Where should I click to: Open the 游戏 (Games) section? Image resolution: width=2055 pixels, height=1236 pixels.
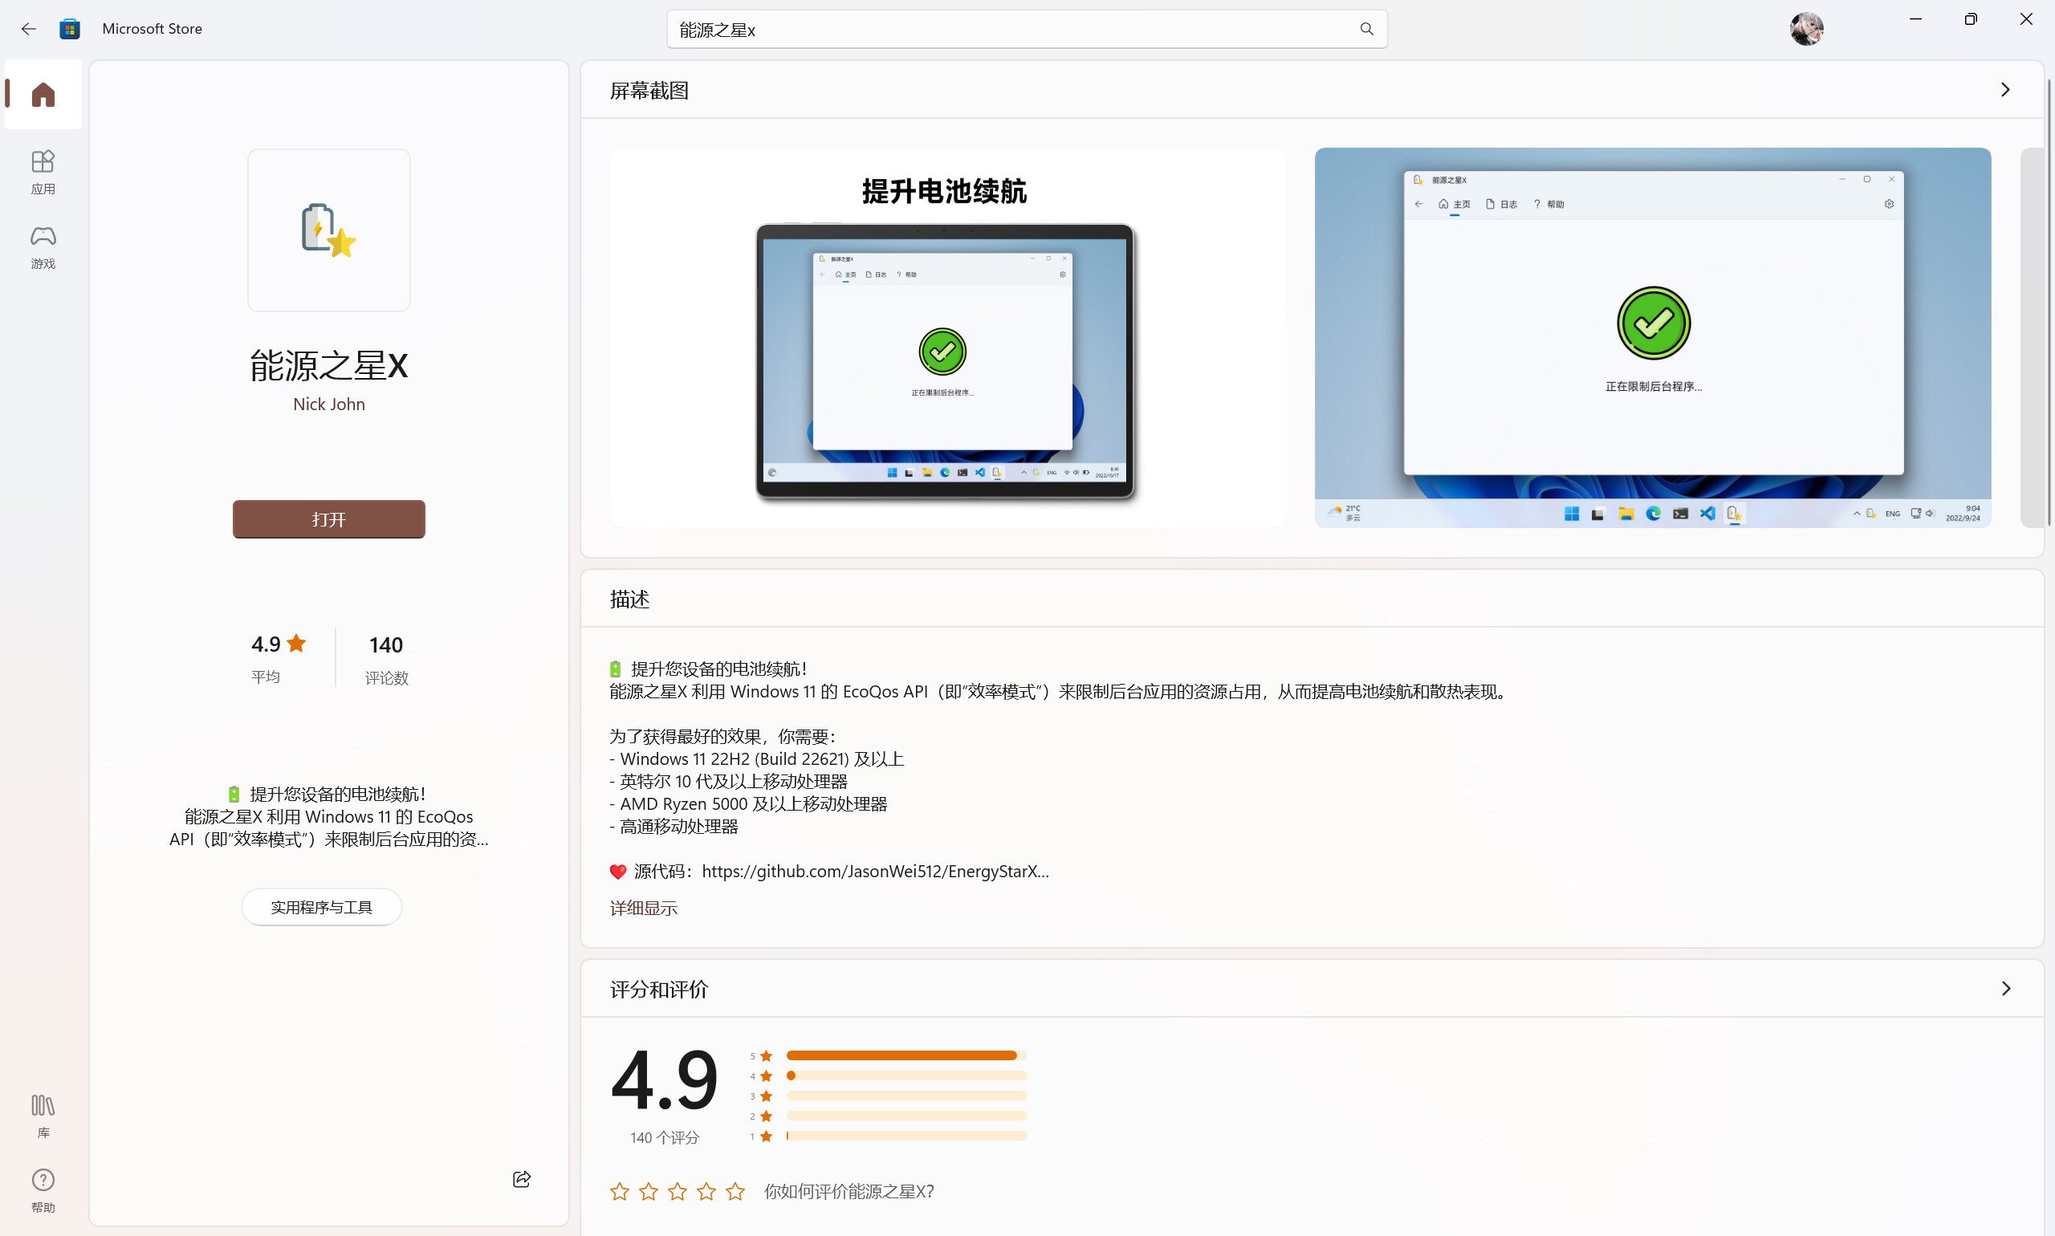click(43, 246)
